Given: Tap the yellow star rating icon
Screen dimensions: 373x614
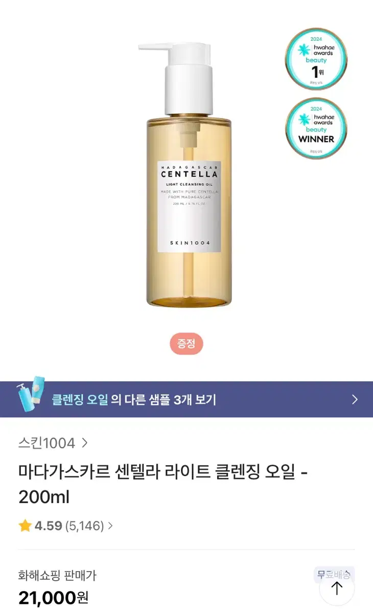Looking at the screenshot, I should tap(25, 525).
